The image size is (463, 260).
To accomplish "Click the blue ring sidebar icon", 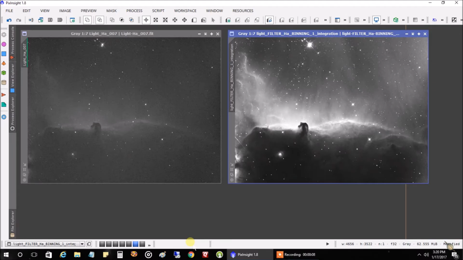I will [x=4, y=117].
